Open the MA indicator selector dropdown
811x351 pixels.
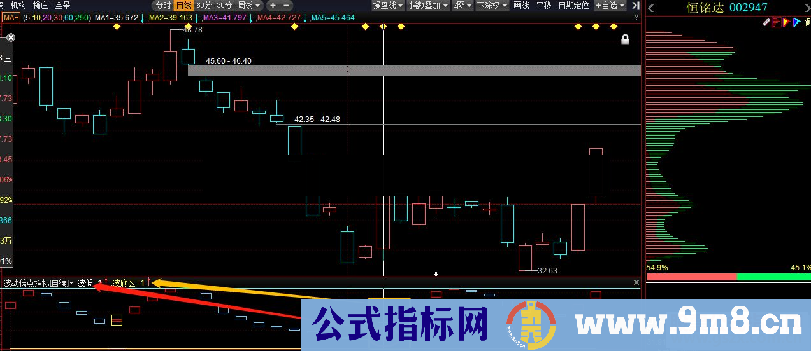[x=11, y=18]
